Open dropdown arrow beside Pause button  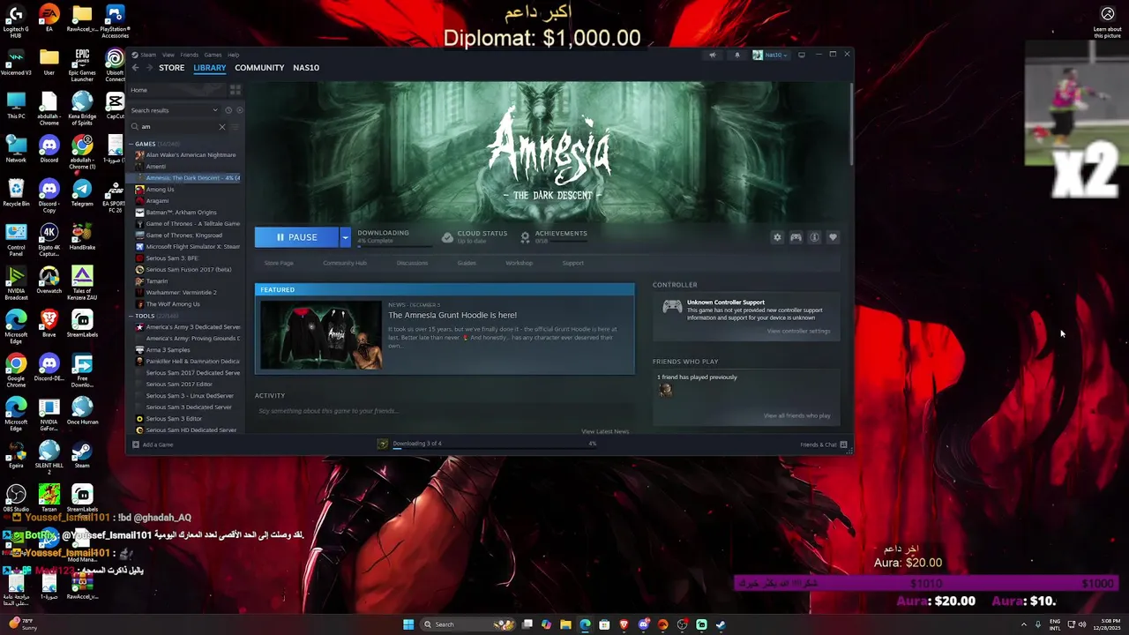point(345,237)
